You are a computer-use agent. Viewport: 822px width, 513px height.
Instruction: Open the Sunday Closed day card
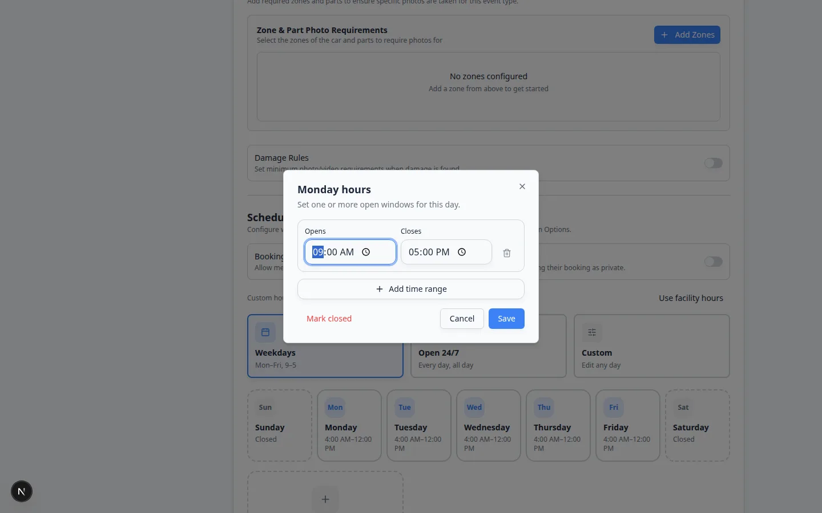280,426
